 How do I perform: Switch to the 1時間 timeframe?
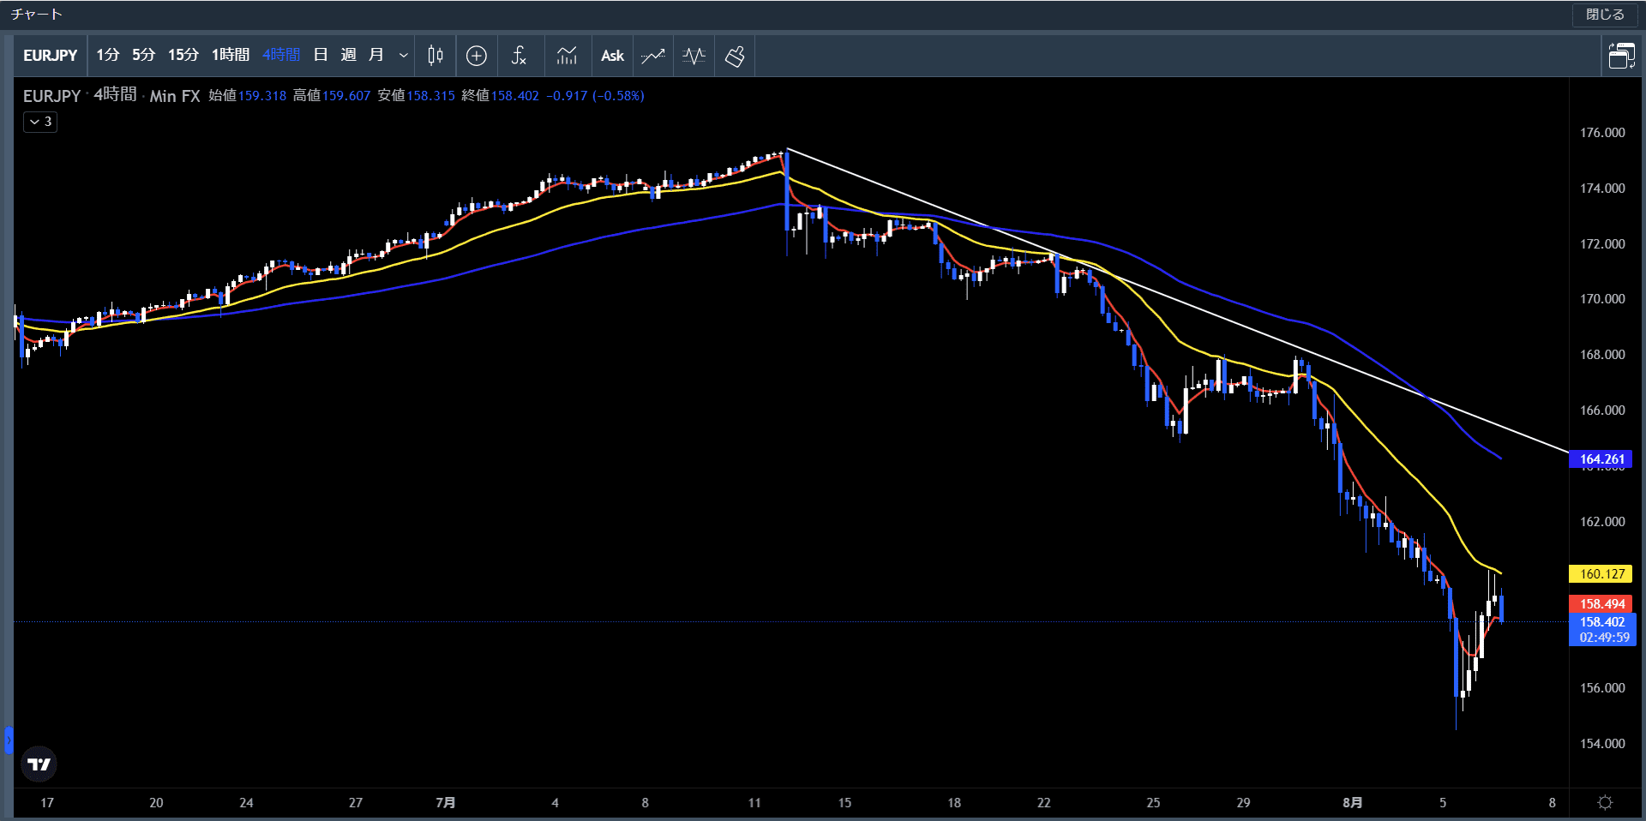click(x=230, y=55)
